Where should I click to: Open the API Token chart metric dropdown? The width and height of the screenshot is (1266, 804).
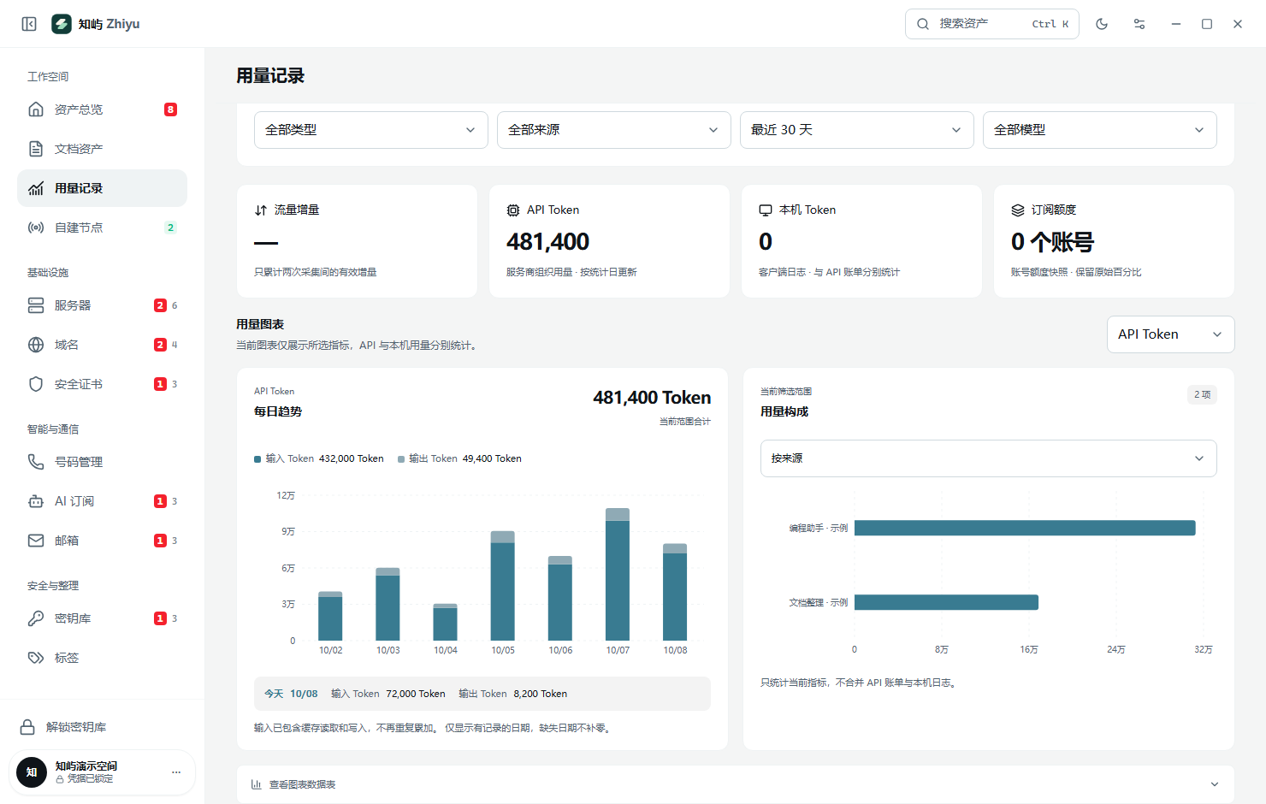click(x=1170, y=334)
